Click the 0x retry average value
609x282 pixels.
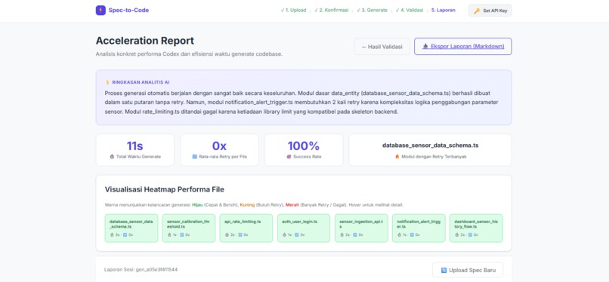pyautogui.click(x=219, y=146)
